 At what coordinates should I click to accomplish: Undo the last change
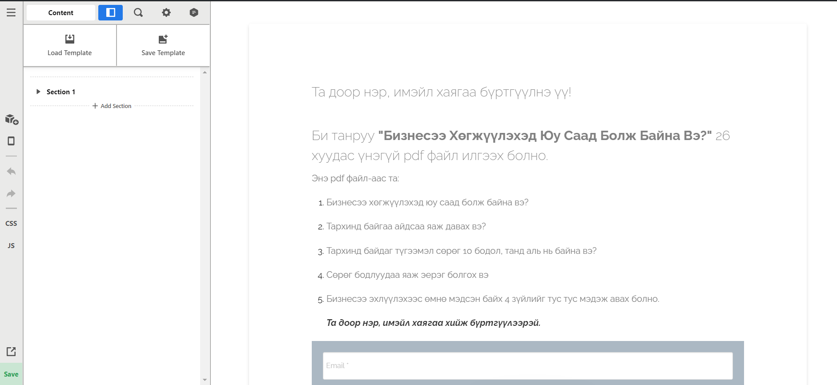(11, 172)
